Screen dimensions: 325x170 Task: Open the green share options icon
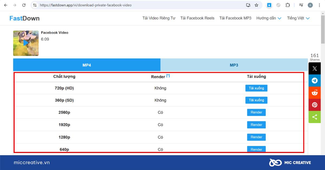(315, 117)
